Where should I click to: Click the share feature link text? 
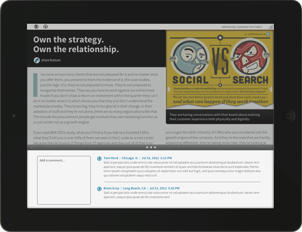point(50,60)
